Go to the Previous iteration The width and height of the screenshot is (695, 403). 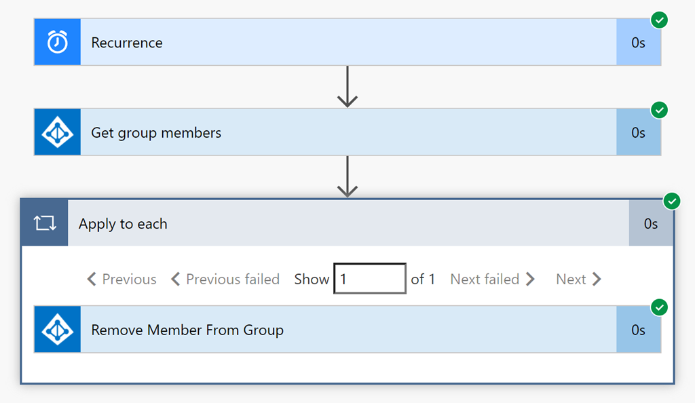122,279
